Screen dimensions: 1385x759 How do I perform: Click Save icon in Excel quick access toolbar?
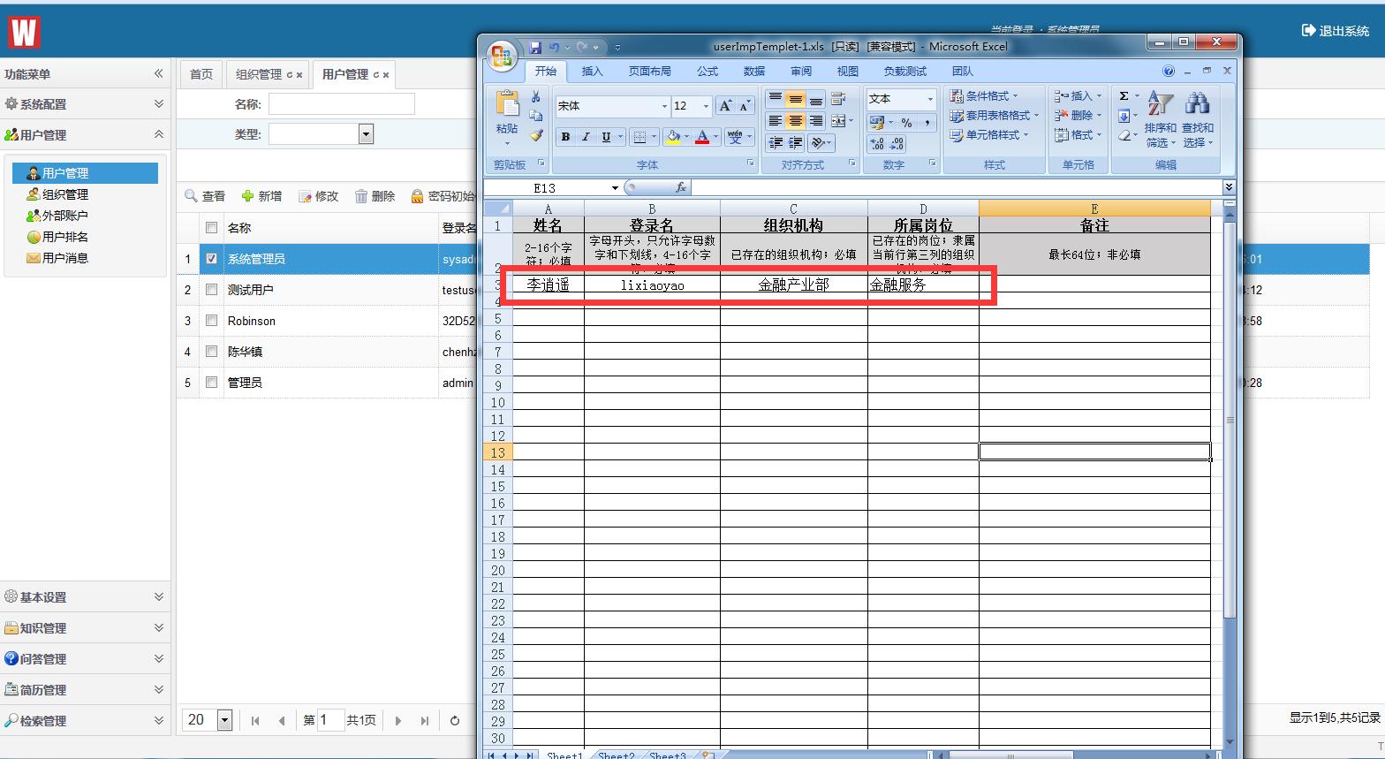[535, 47]
